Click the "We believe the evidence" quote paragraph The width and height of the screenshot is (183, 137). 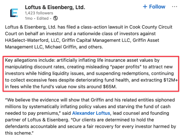[x=90, y=116]
